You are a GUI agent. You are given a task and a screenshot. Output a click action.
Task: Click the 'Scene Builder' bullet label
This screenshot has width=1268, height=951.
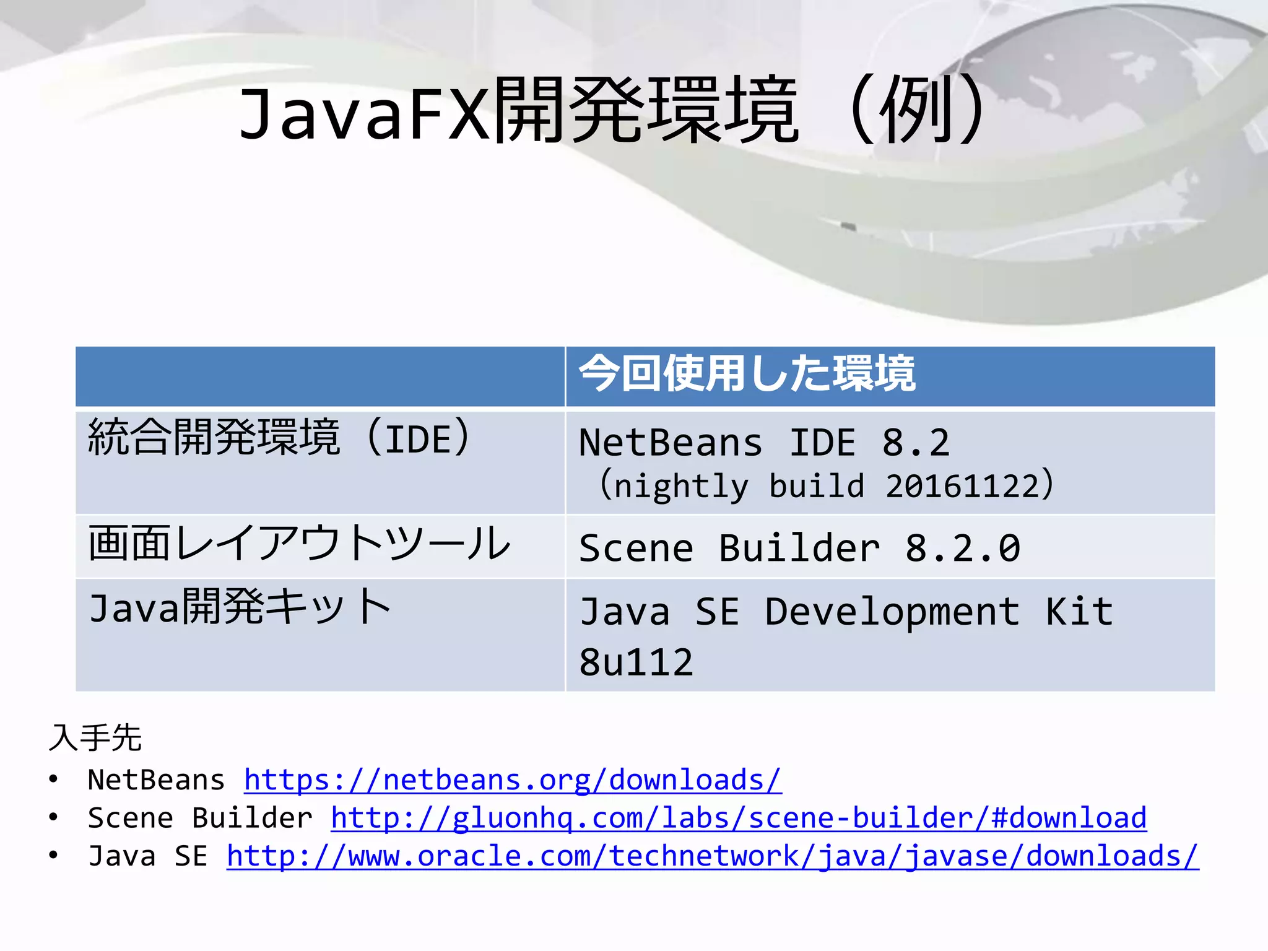[200, 818]
